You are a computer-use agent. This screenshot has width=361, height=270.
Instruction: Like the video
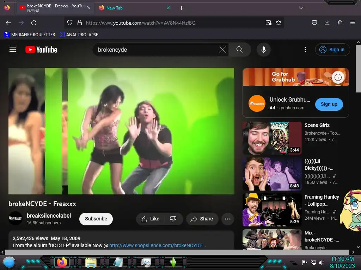click(150, 219)
